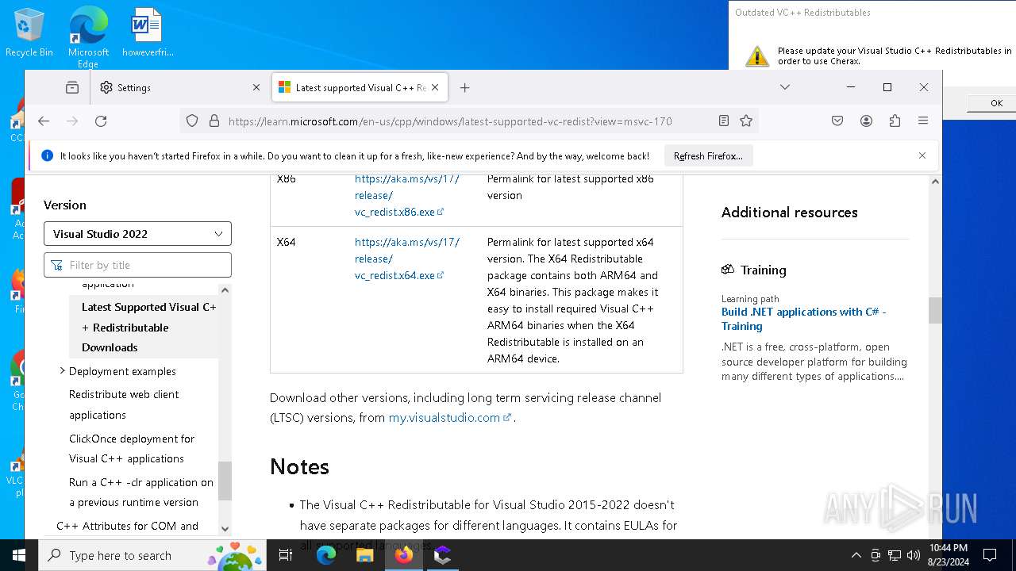
Task: Click the main page vertical scrollbar thumb
Action: pyautogui.click(x=935, y=310)
